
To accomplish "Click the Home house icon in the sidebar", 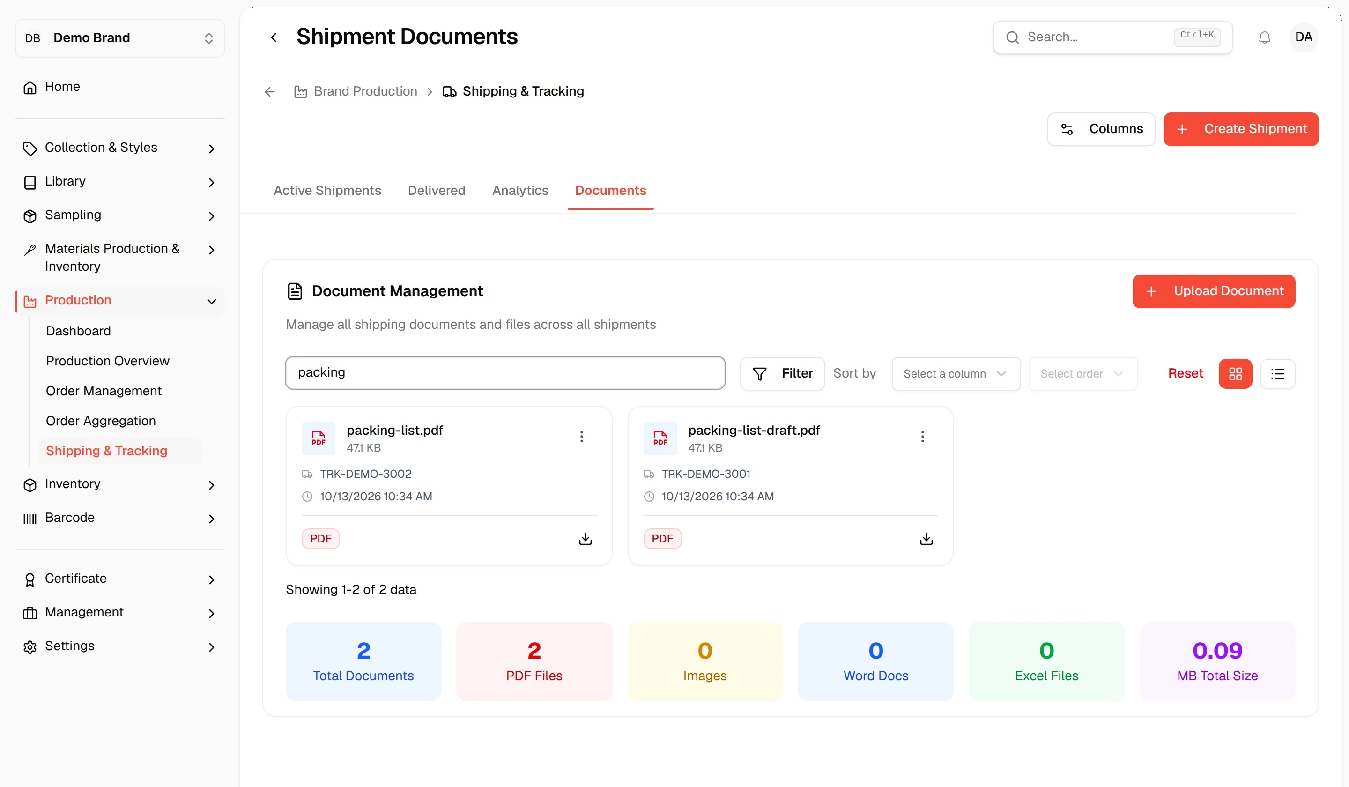I will pos(30,87).
